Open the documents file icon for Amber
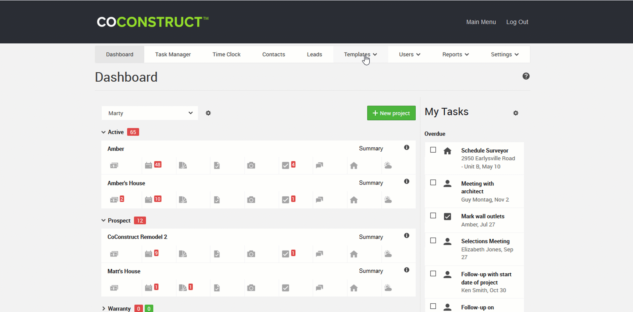The height and width of the screenshot is (312, 633). click(x=217, y=165)
